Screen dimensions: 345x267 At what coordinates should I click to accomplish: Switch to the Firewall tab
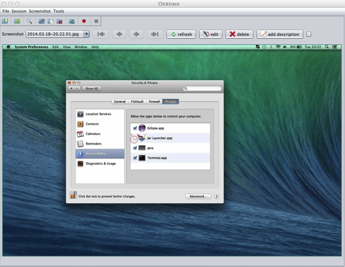154,101
